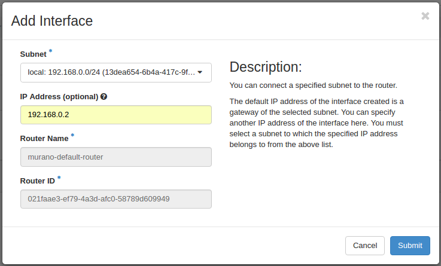441x266 pixels.
Task: Click the required asterisk beside Subnet
Action: [x=50, y=52]
